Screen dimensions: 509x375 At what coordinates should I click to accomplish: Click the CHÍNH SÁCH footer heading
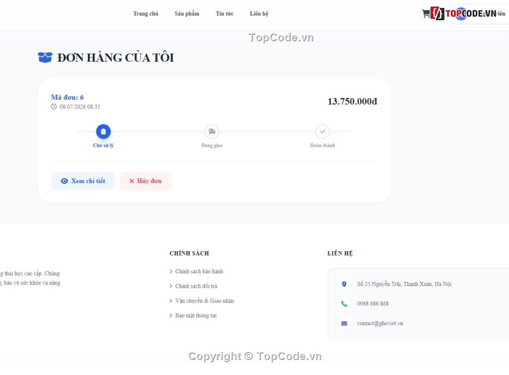coord(189,253)
